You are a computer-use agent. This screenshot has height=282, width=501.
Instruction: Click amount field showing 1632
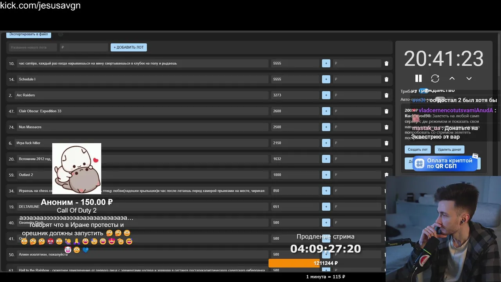(295, 159)
